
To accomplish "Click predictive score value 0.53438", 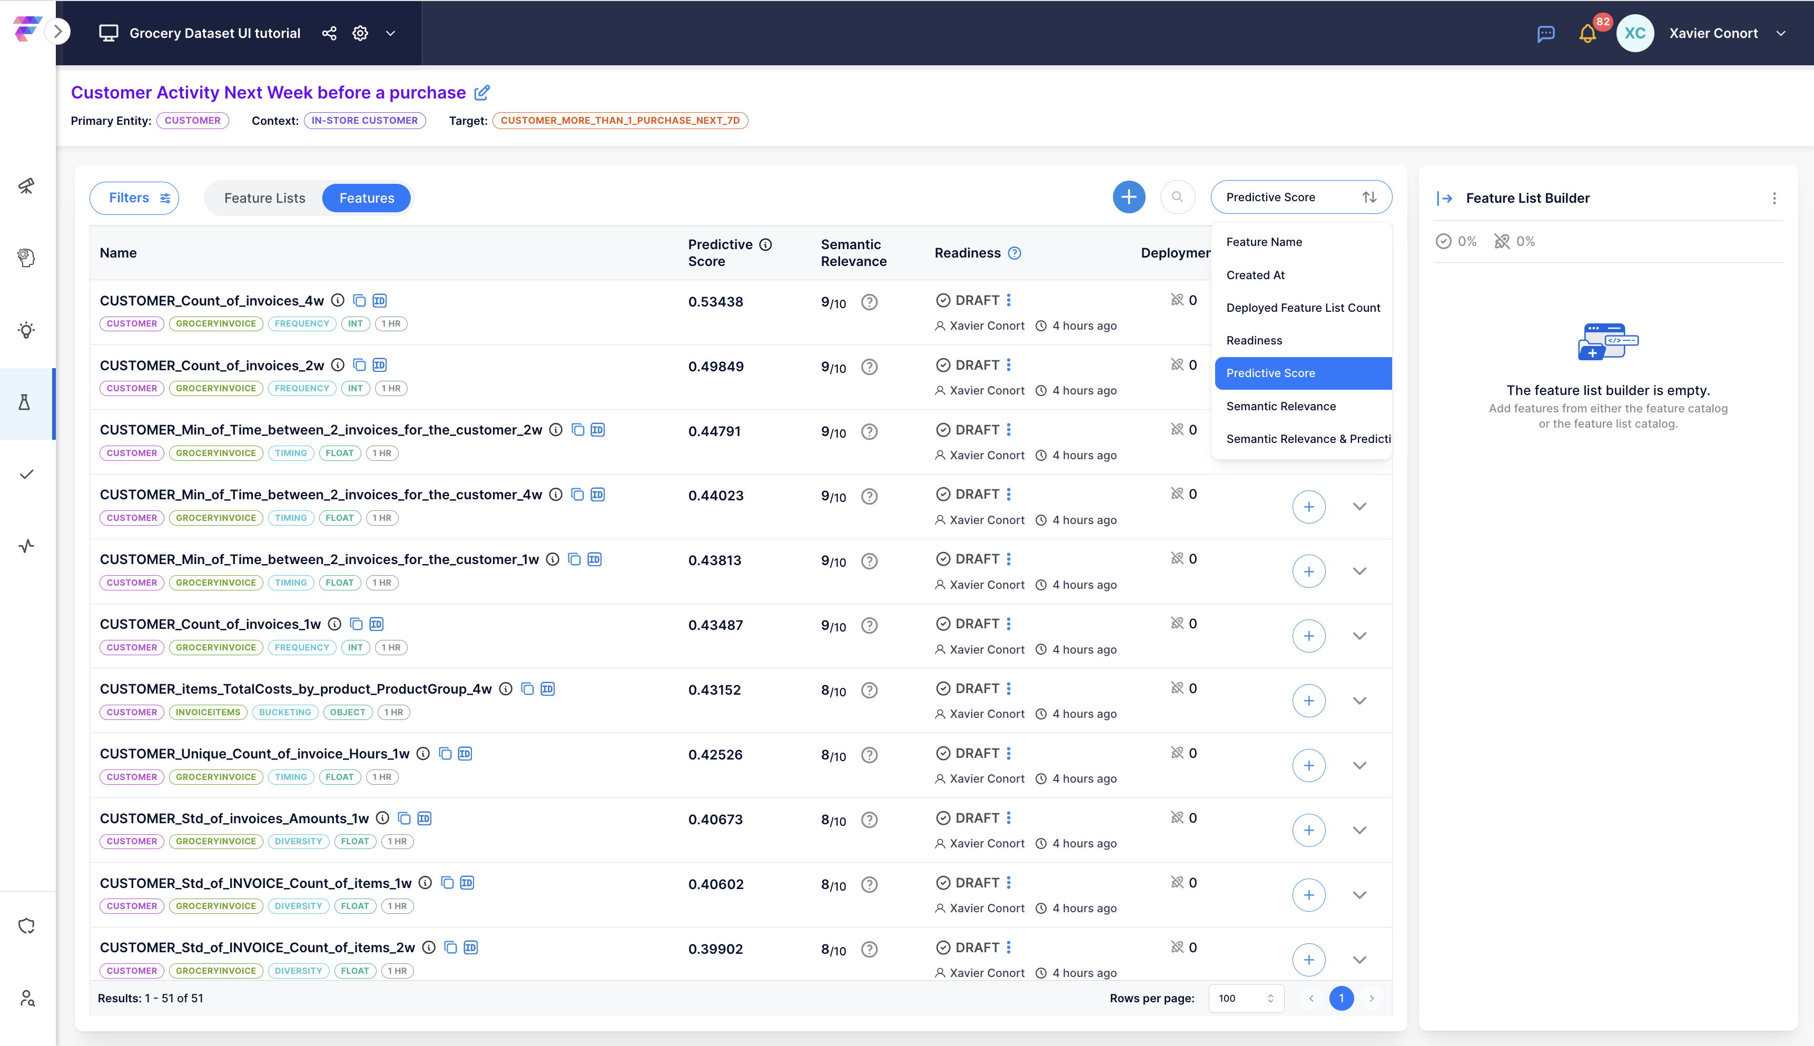I will pyautogui.click(x=716, y=302).
